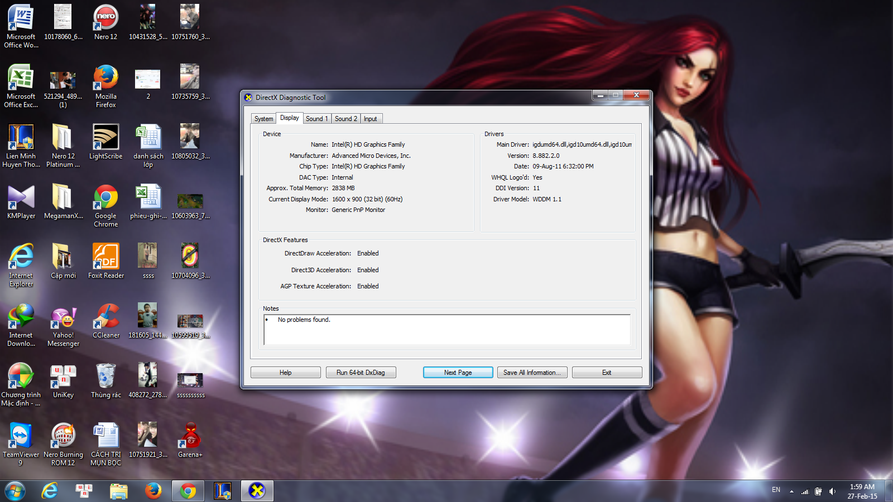
Task: Click the network signal tray icon
Action: point(805,491)
